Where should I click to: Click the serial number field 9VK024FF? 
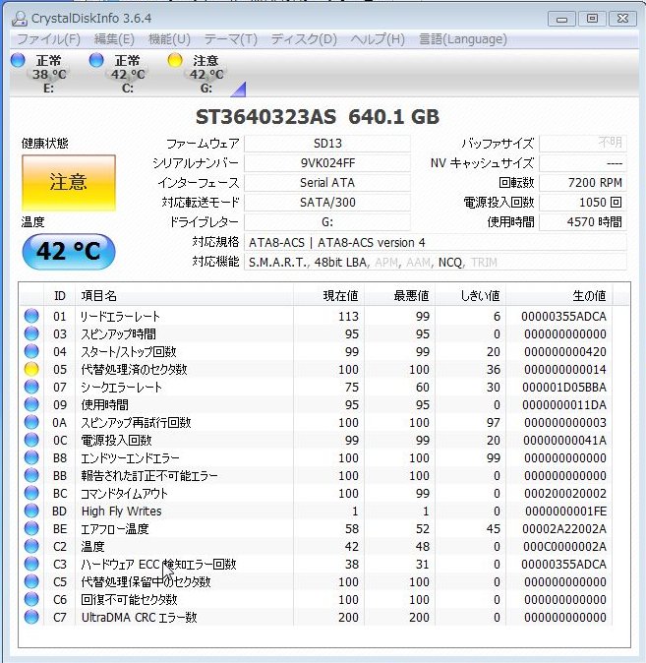click(327, 162)
